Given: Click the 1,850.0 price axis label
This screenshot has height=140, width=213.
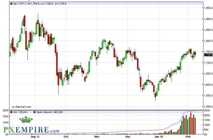Looking at the screenshot, I should (x=208, y=30).
